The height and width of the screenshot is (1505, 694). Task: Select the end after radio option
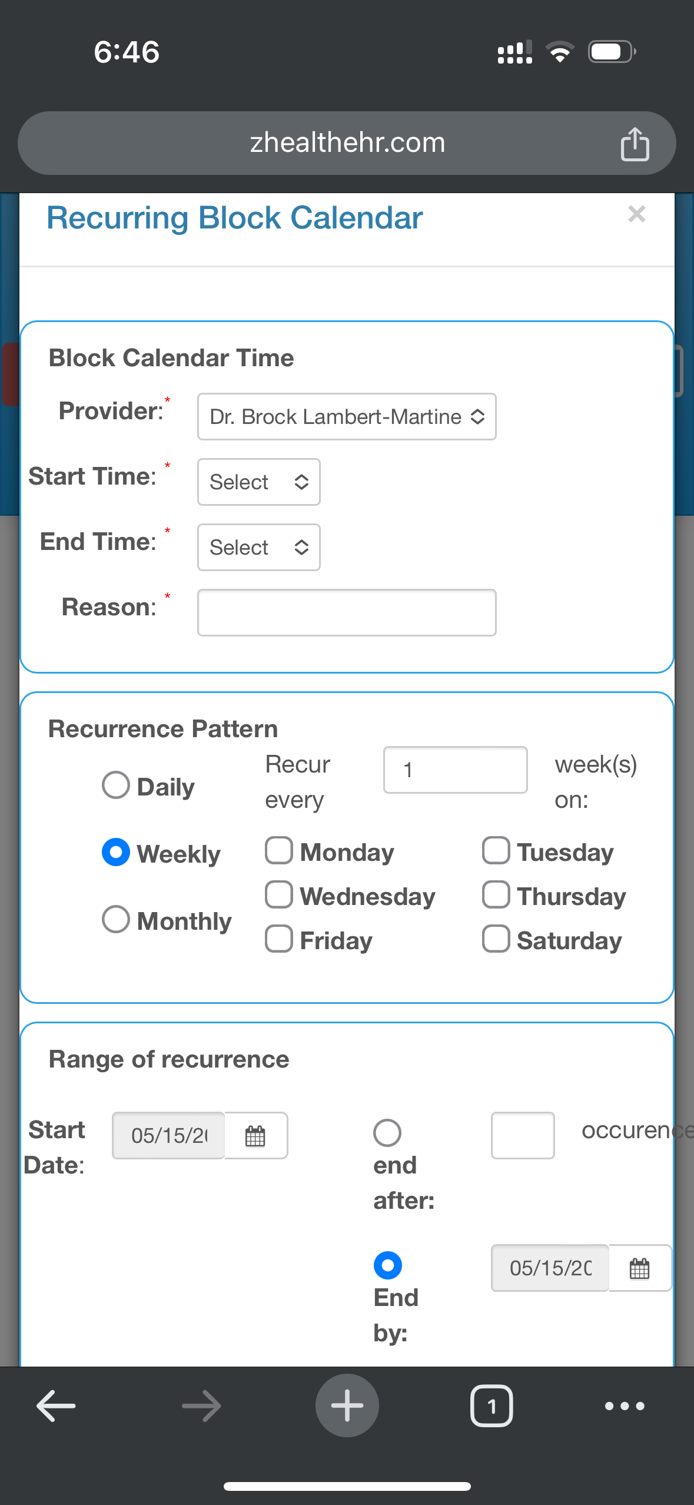tap(387, 1133)
